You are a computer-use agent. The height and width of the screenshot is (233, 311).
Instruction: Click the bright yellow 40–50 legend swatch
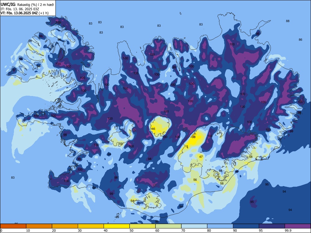tap(117, 226)
